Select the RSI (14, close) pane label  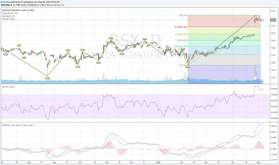[x=8, y=87]
